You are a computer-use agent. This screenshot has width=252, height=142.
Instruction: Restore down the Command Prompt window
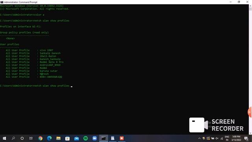(239, 2)
